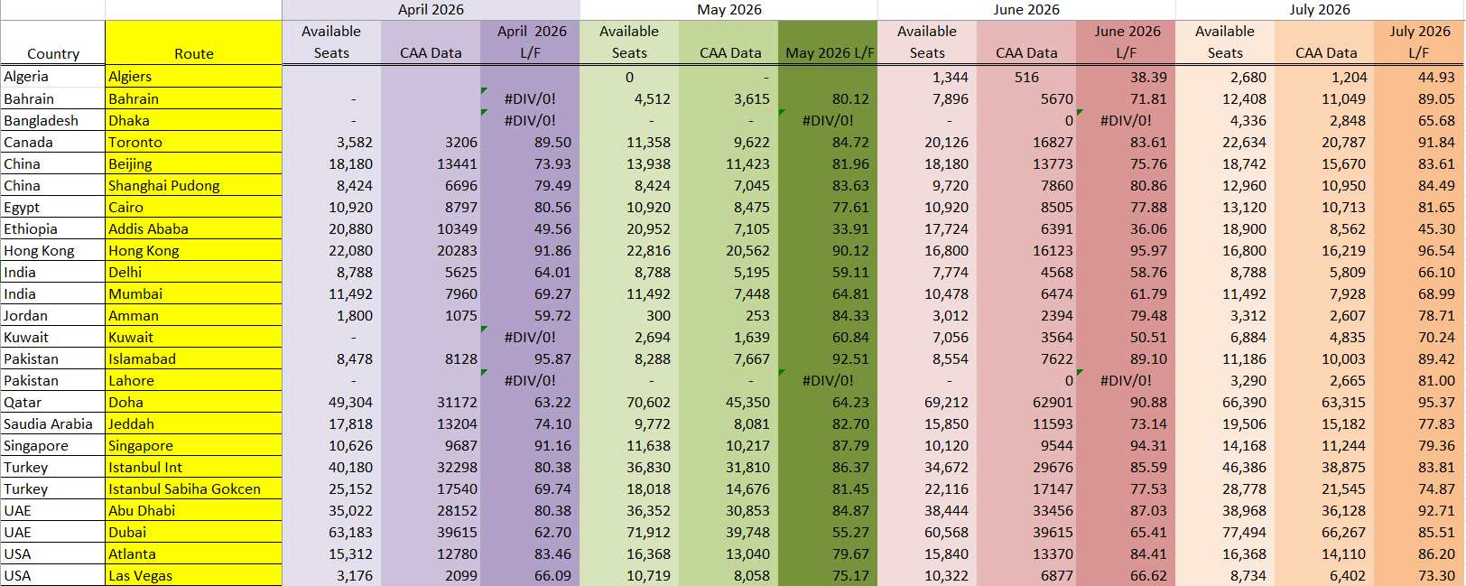The height and width of the screenshot is (586, 1466).
Task: Select the Country column header
Action: point(53,42)
